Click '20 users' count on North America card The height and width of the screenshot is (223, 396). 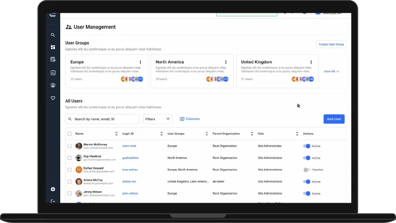click(161, 79)
